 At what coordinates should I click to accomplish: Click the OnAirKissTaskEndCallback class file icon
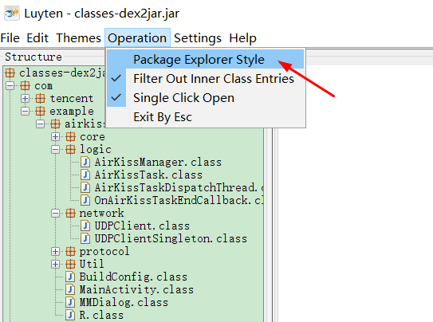coord(85,200)
